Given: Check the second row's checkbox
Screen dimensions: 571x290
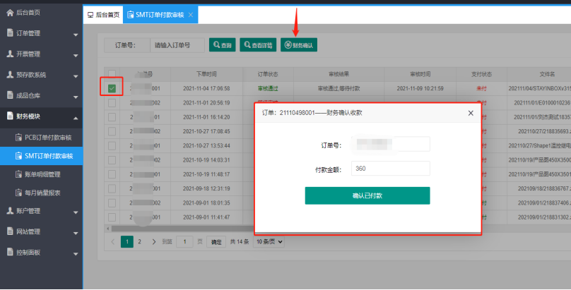Looking at the screenshot, I should pos(112,103).
